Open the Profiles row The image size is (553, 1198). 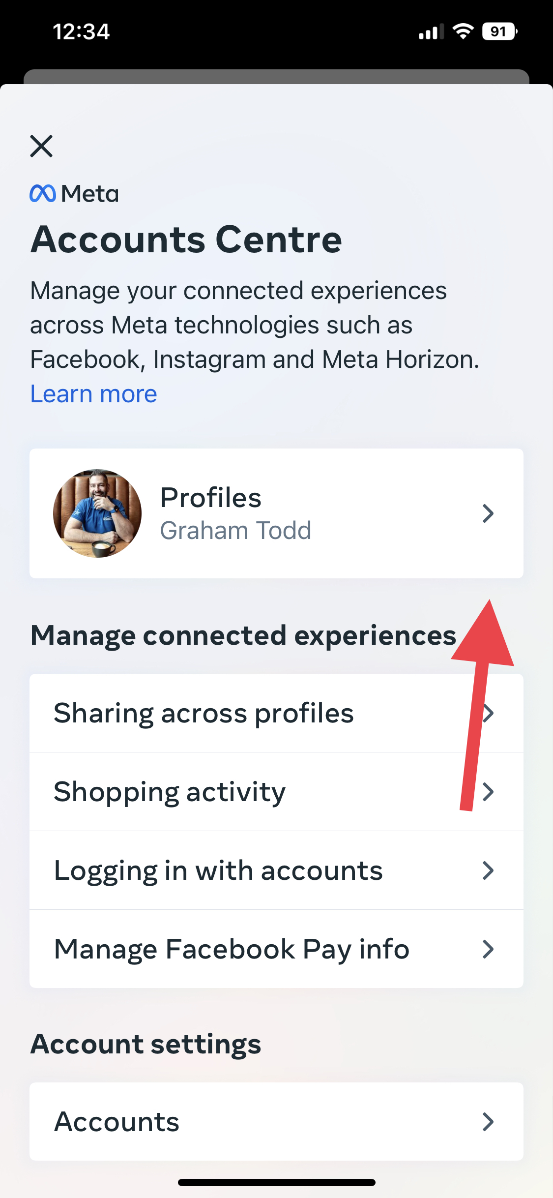275,513
